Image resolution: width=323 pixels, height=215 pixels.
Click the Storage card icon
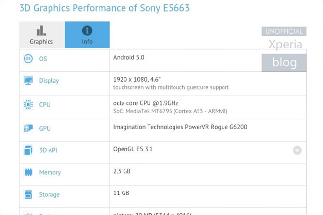pyautogui.click(x=28, y=194)
